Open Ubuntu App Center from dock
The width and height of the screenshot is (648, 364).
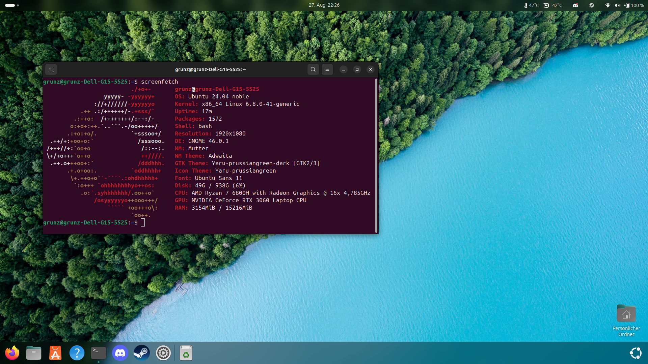pos(55,353)
